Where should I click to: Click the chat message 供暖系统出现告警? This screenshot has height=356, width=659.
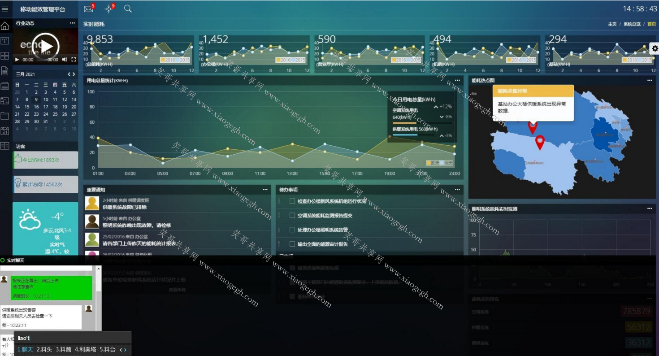click(x=42, y=317)
